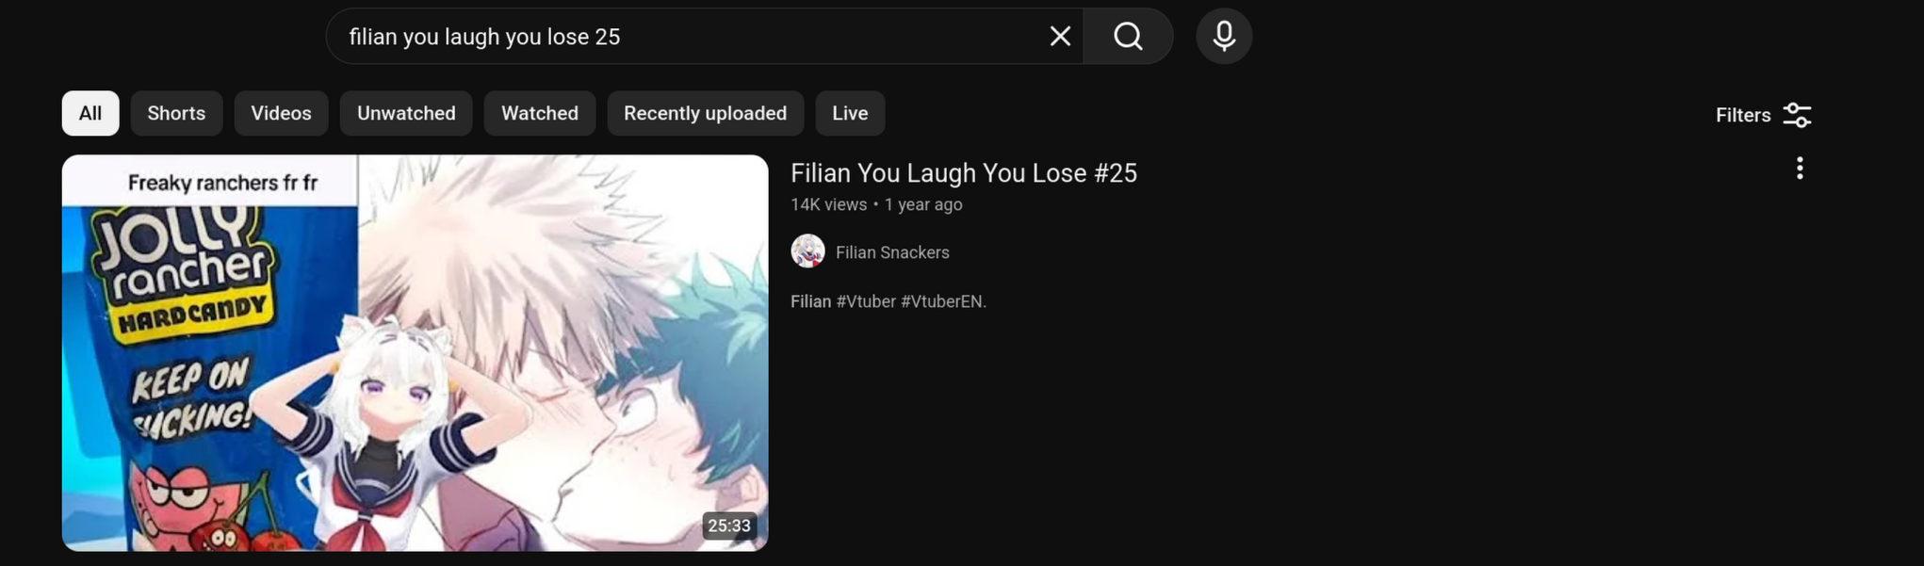Open the three-dot menu for the video
The width and height of the screenshot is (1924, 566).
pos(1800,169)
